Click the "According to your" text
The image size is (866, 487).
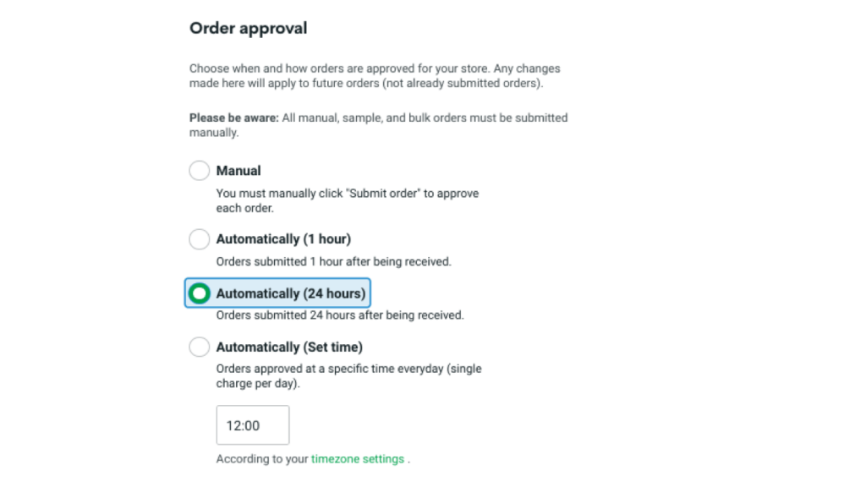[x=262, y=459]
